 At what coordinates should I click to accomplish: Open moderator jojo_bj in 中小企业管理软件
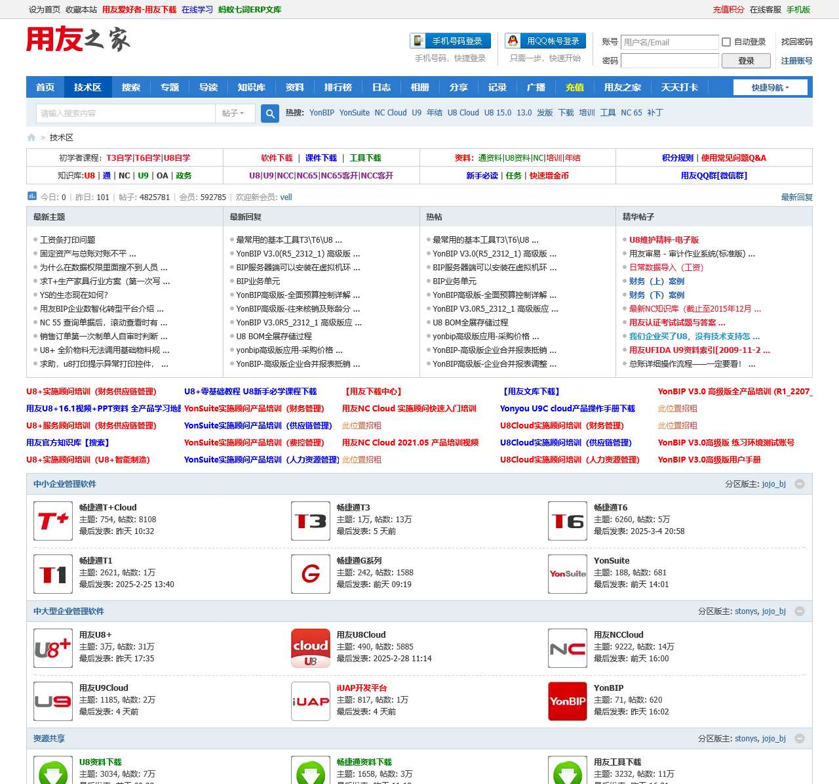pyautogui.click(x=773, y=484)
